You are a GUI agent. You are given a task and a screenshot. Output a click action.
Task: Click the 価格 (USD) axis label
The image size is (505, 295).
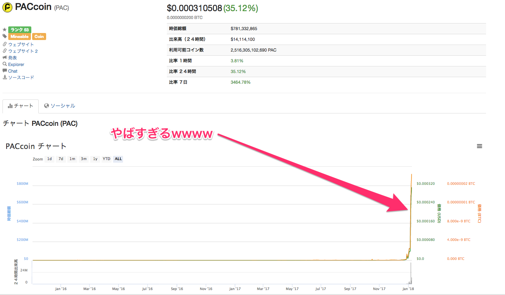coord(439,213)
